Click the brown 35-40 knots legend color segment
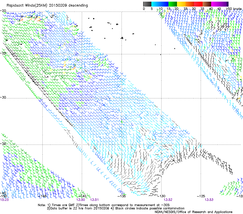Image resolution: width=243 pixels, height=214 pixels. (x=207, y=4)
